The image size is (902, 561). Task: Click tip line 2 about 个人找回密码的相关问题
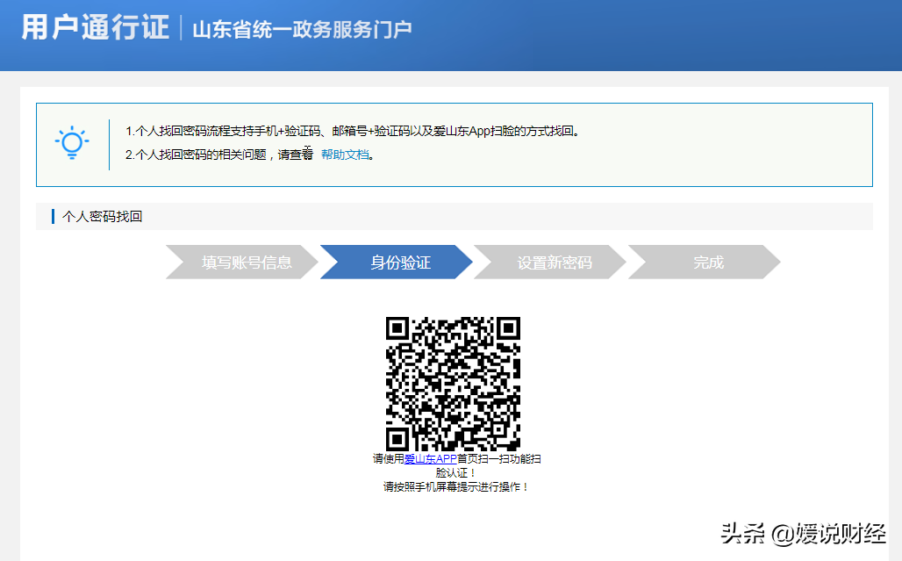point(250,155)
